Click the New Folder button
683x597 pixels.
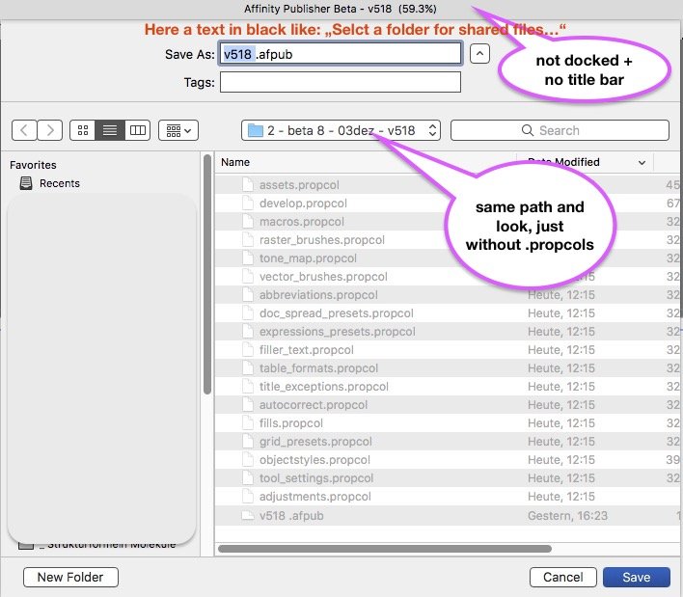[70, 577]
